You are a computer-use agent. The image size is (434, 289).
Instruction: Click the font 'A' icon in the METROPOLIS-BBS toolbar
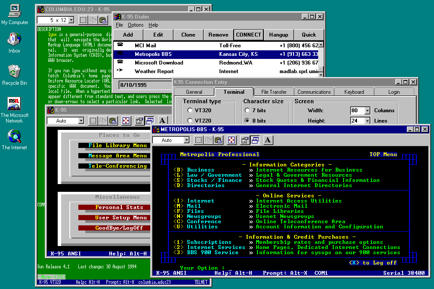268,140
